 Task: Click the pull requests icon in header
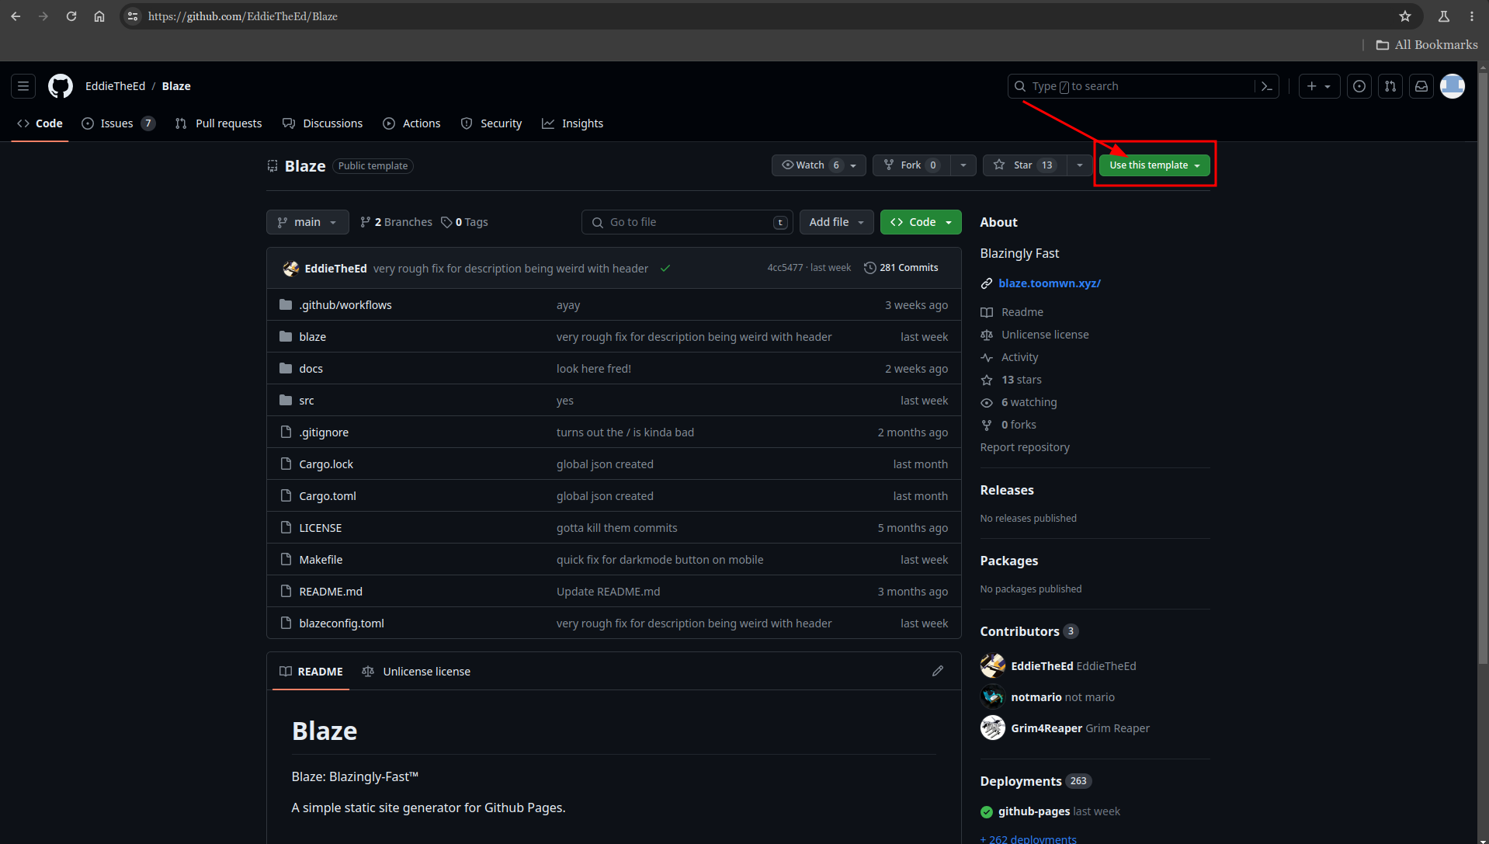coord(1390,86)
